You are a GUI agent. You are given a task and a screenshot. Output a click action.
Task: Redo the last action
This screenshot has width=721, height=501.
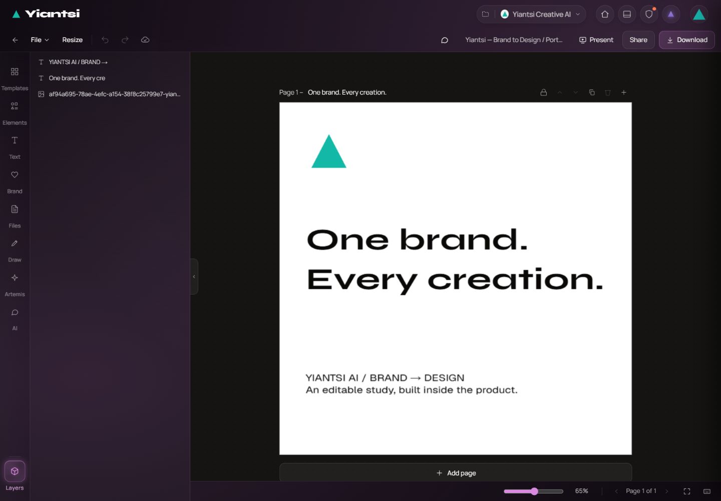tap(125, 40)
